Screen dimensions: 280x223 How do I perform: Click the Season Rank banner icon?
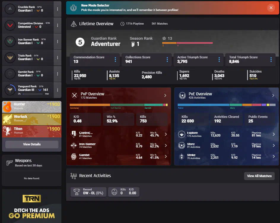click(133, 44)
